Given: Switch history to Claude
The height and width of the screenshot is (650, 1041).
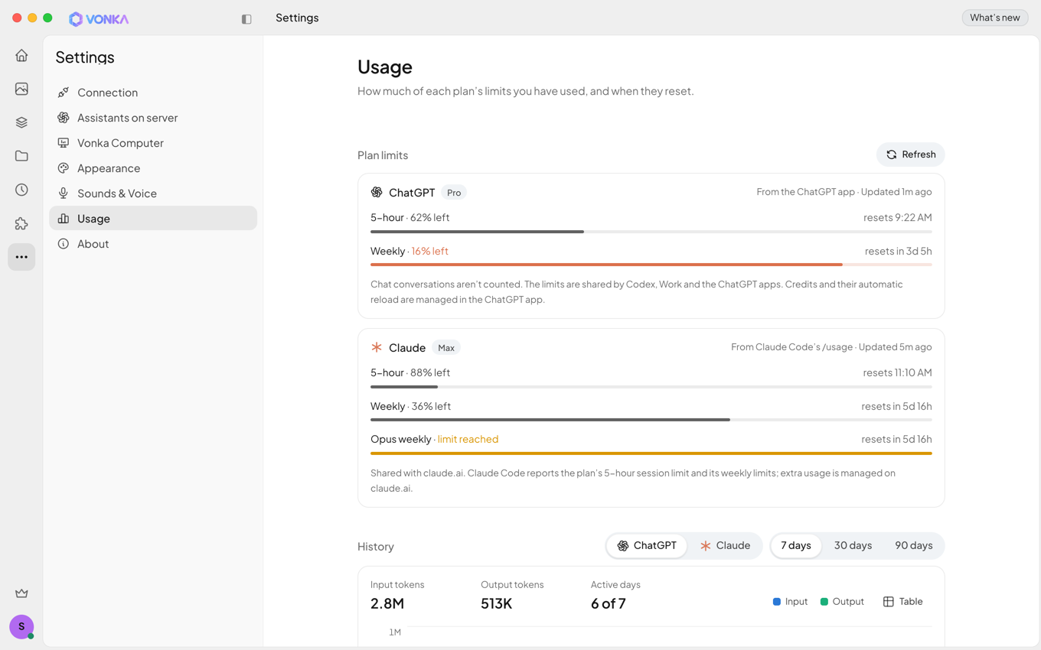Looking at the screenshot, I should [x=725, y=546].
